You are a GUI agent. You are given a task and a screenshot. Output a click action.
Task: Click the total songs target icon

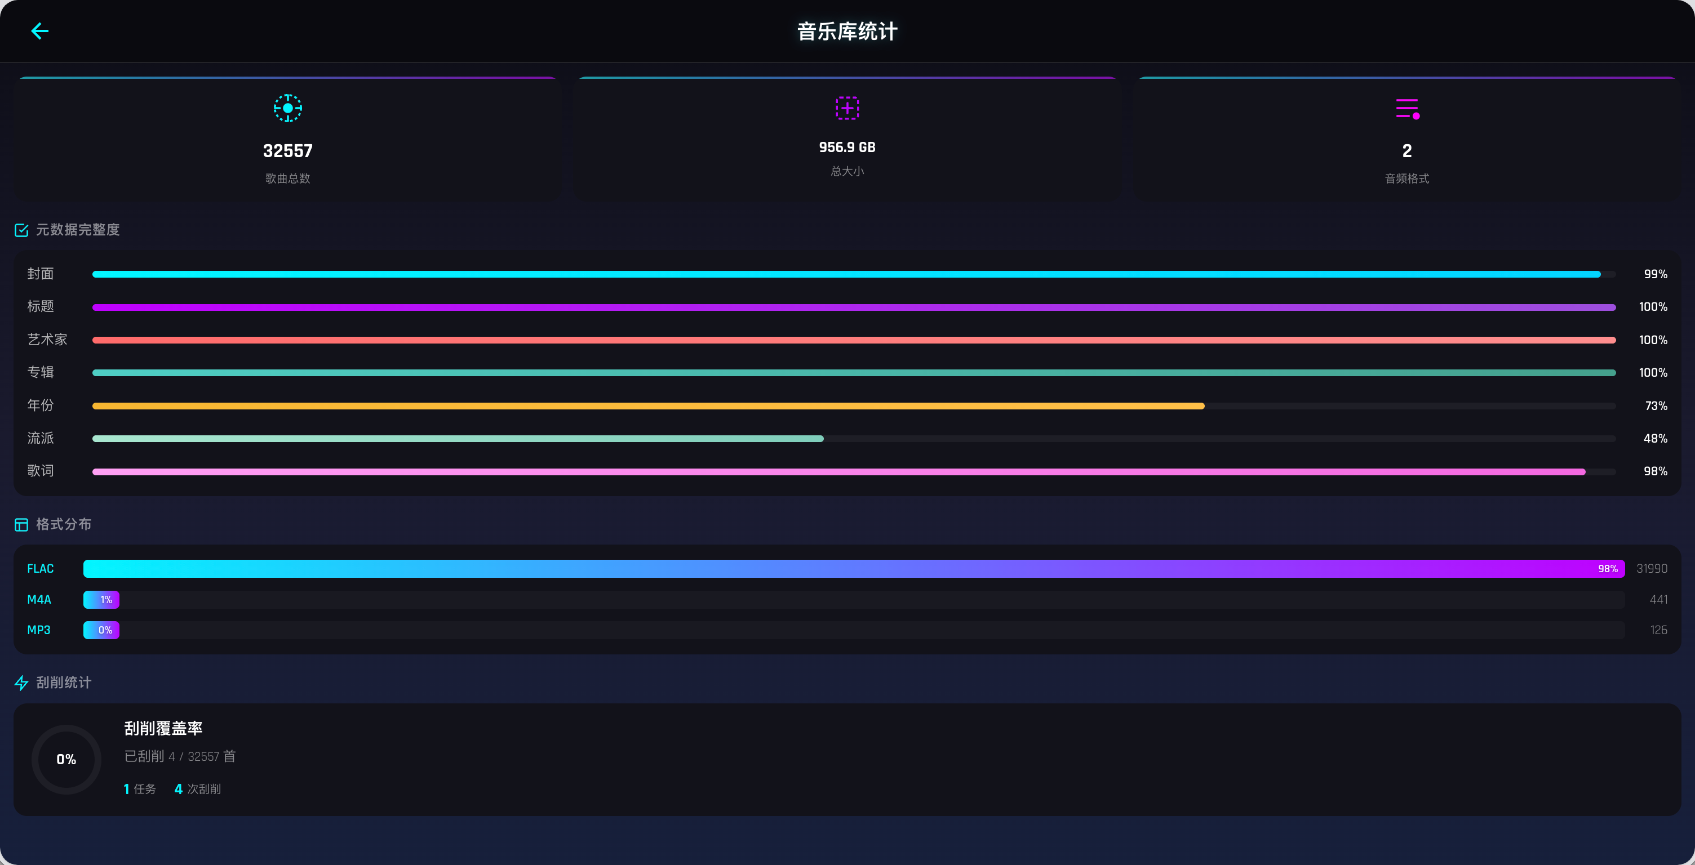pos(287,108)
